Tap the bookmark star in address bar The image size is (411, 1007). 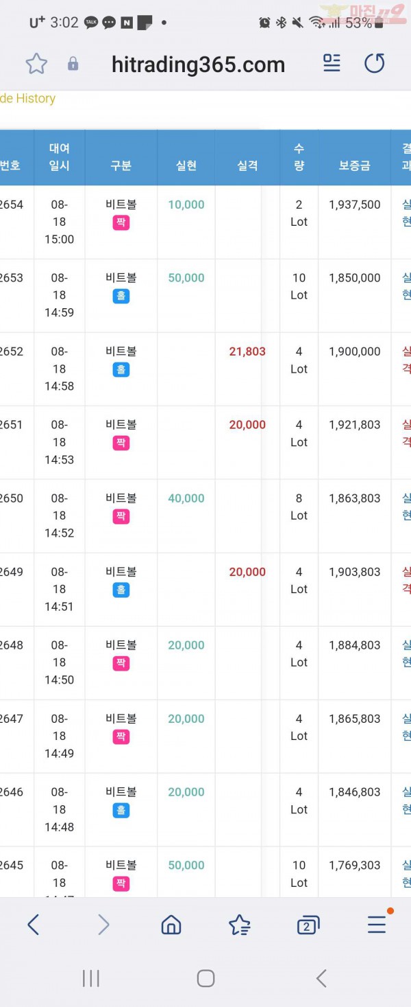(x=36, y=64)
